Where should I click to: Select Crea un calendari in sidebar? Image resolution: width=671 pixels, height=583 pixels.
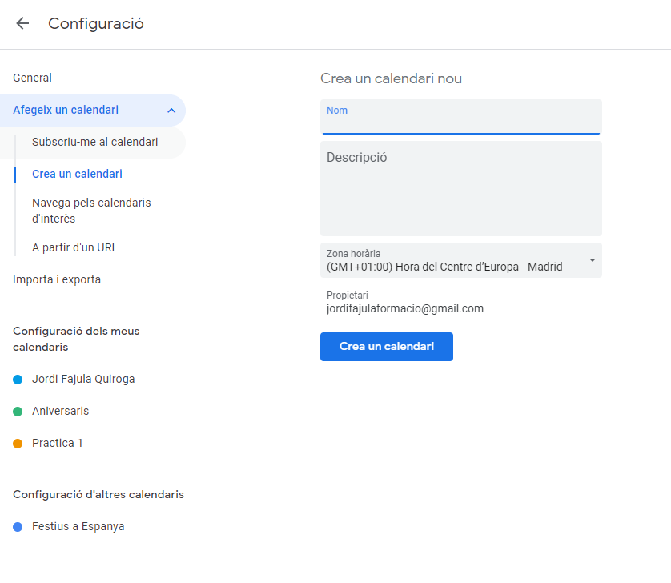pyautogui.click(x=77, y=174)
